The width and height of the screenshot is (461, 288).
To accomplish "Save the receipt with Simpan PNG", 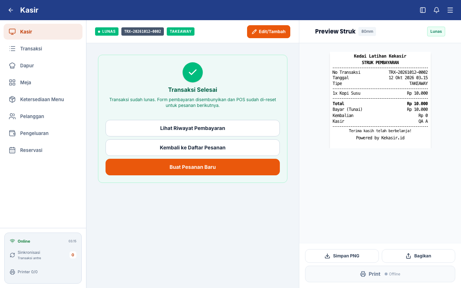I will point(342,256).
